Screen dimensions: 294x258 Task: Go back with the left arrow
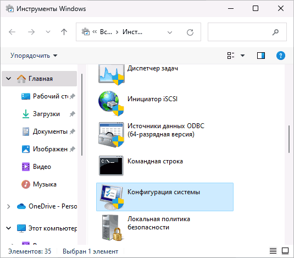(x=12, y=32)
